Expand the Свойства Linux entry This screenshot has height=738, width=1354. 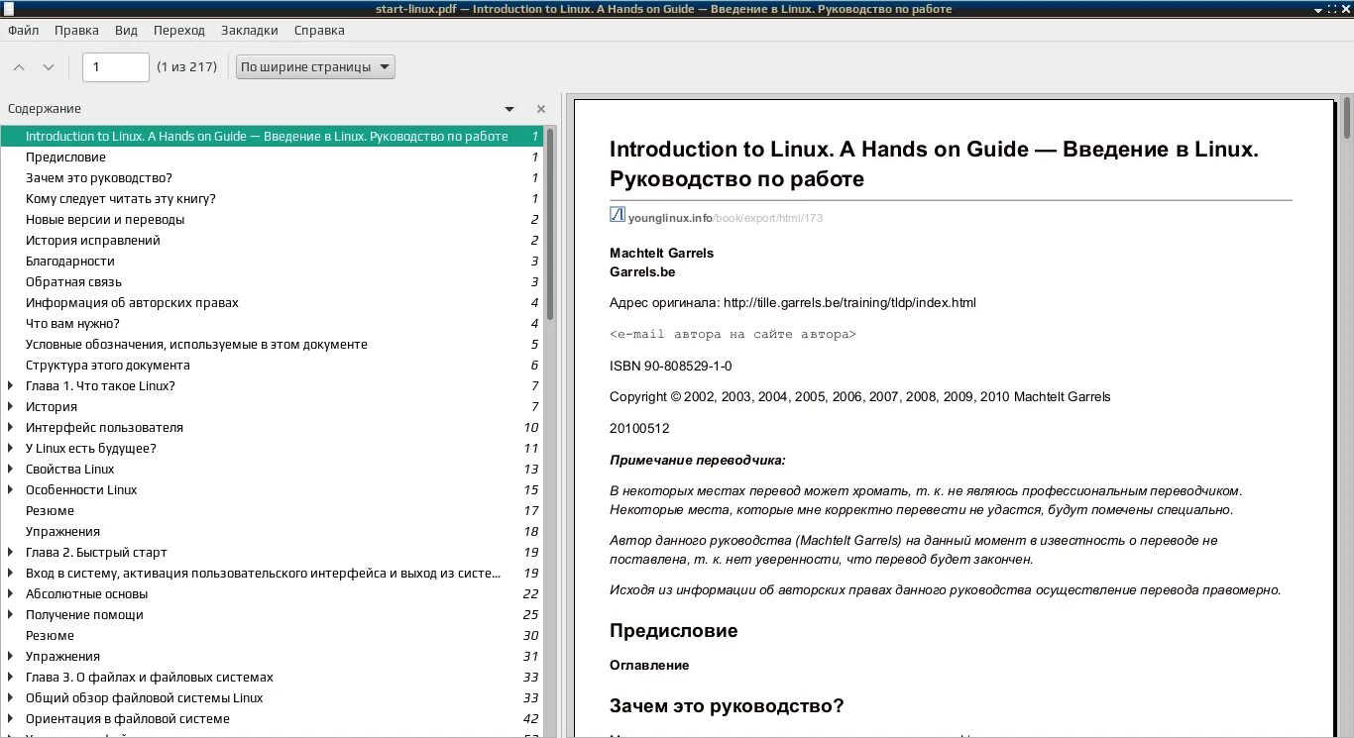(11, 470)
